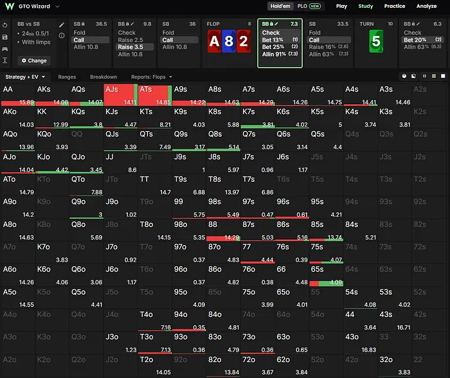Click the 88 hand cell

223,230
